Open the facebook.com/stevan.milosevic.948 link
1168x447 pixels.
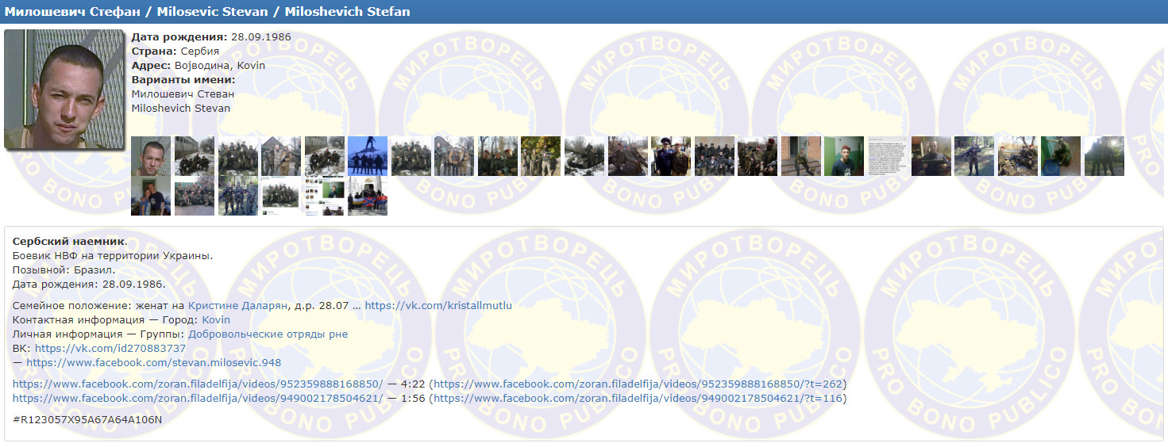[154, 362]
